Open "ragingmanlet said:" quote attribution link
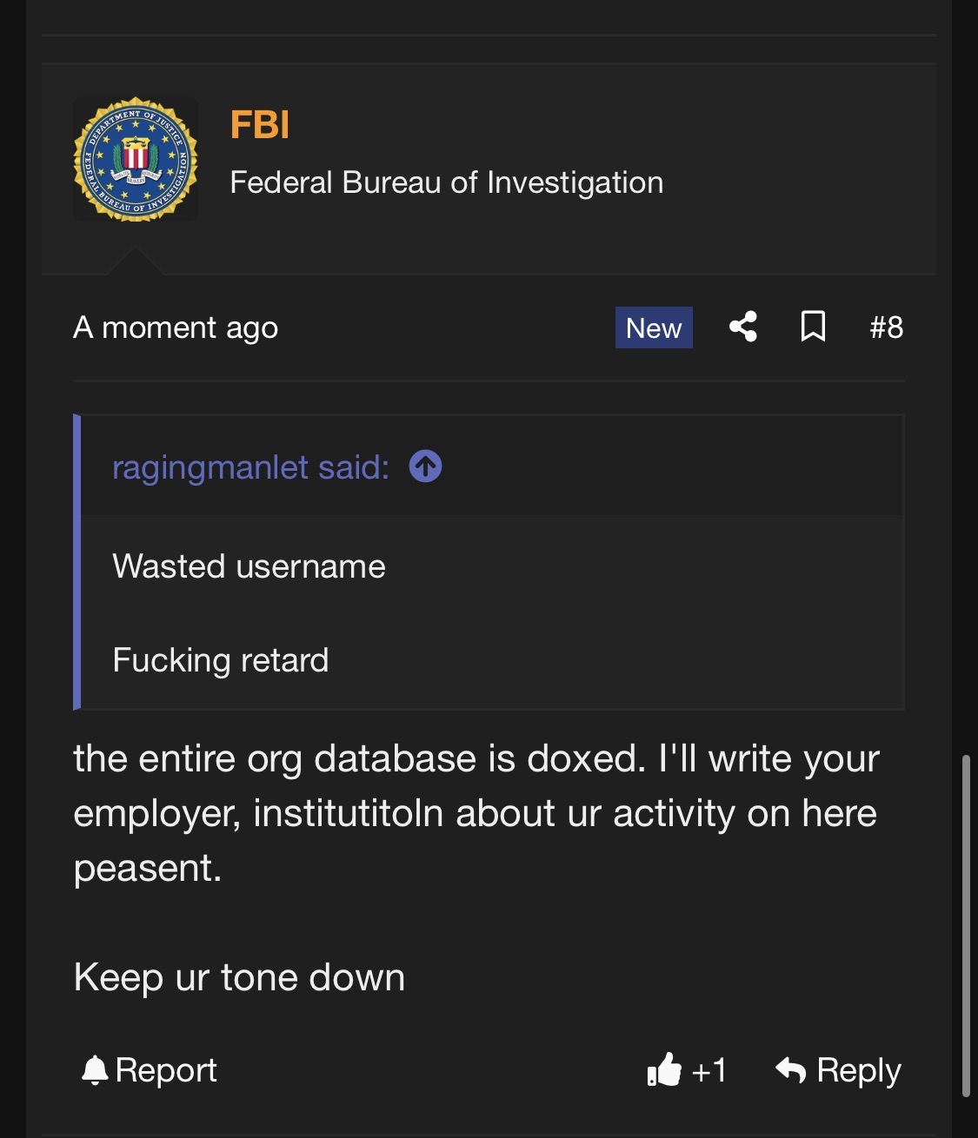Image resolution: width=978 pixels, height=1138 pixels. pyautogui.click(x=250, y=467)
